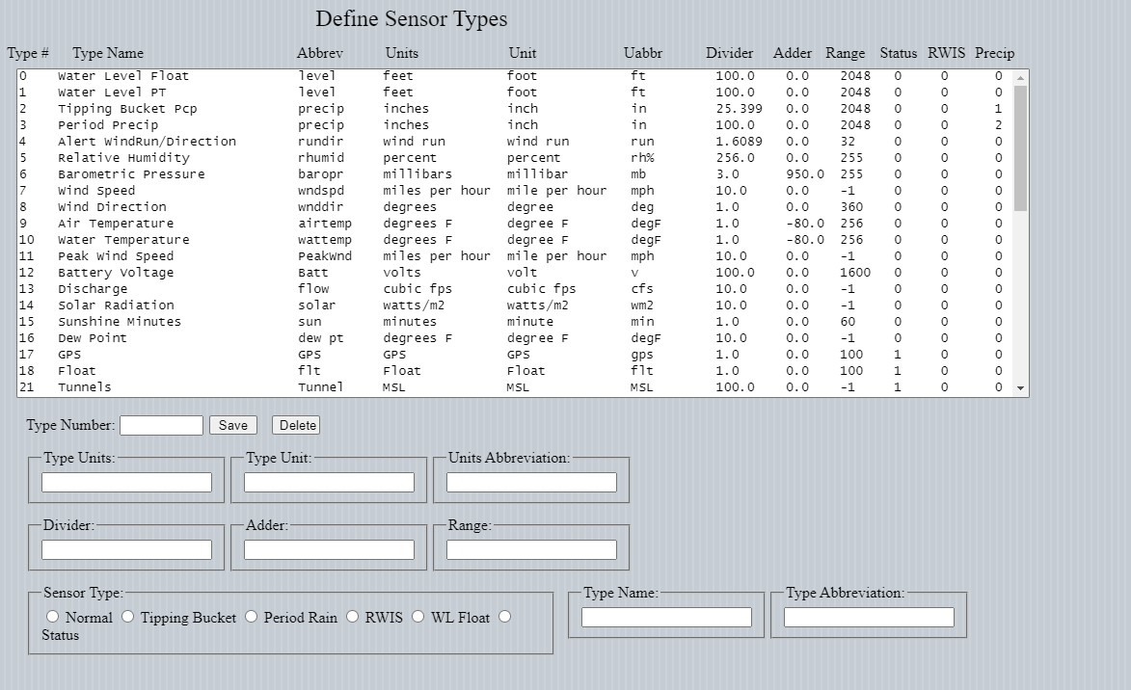Image resolution: width=1131 pixels, height=690 pixels.
Task: Select the Battery Voltage sensor type row
Action: pyautogui.click(x=116, y=273)
